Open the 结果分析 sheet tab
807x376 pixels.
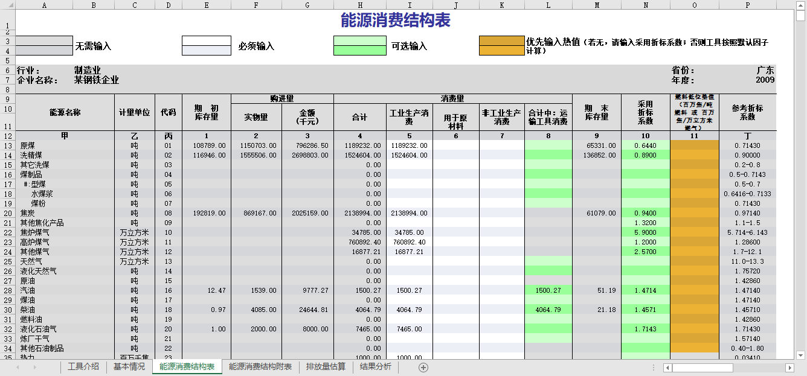(376, 367)
